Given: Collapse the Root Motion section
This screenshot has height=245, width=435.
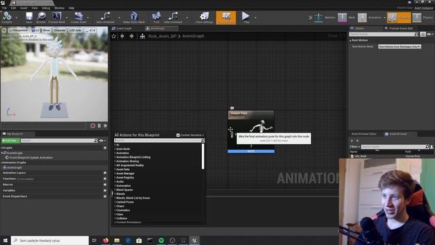Looking at the screenshot, I should coord(351,41).
